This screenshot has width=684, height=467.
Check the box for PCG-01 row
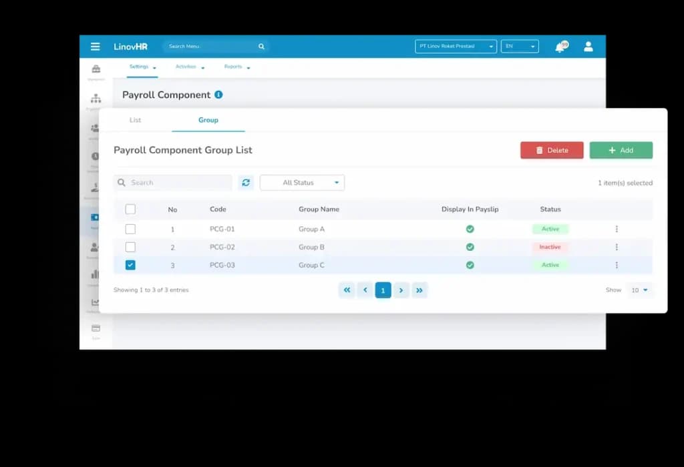[x=130, y=229]
